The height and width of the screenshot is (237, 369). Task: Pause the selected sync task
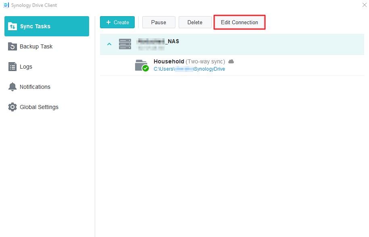158,22
